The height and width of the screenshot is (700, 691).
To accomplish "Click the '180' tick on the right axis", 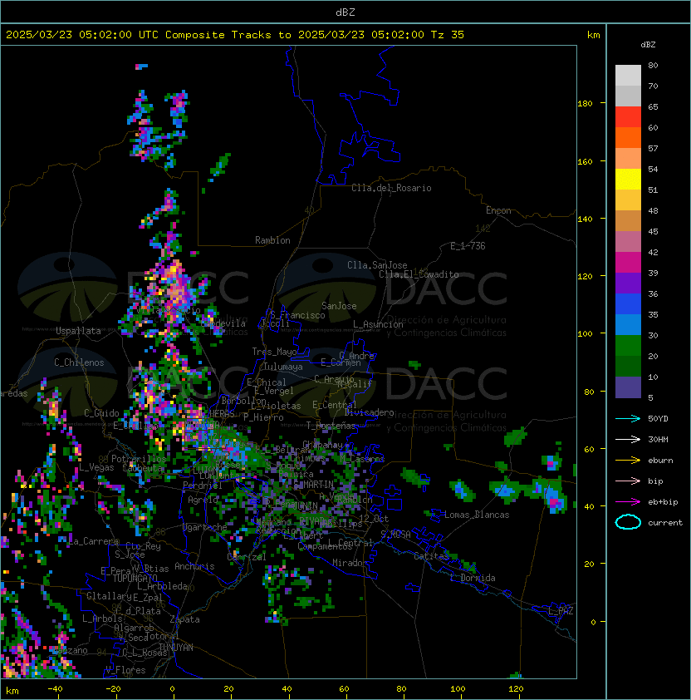I will click(585, 104).
